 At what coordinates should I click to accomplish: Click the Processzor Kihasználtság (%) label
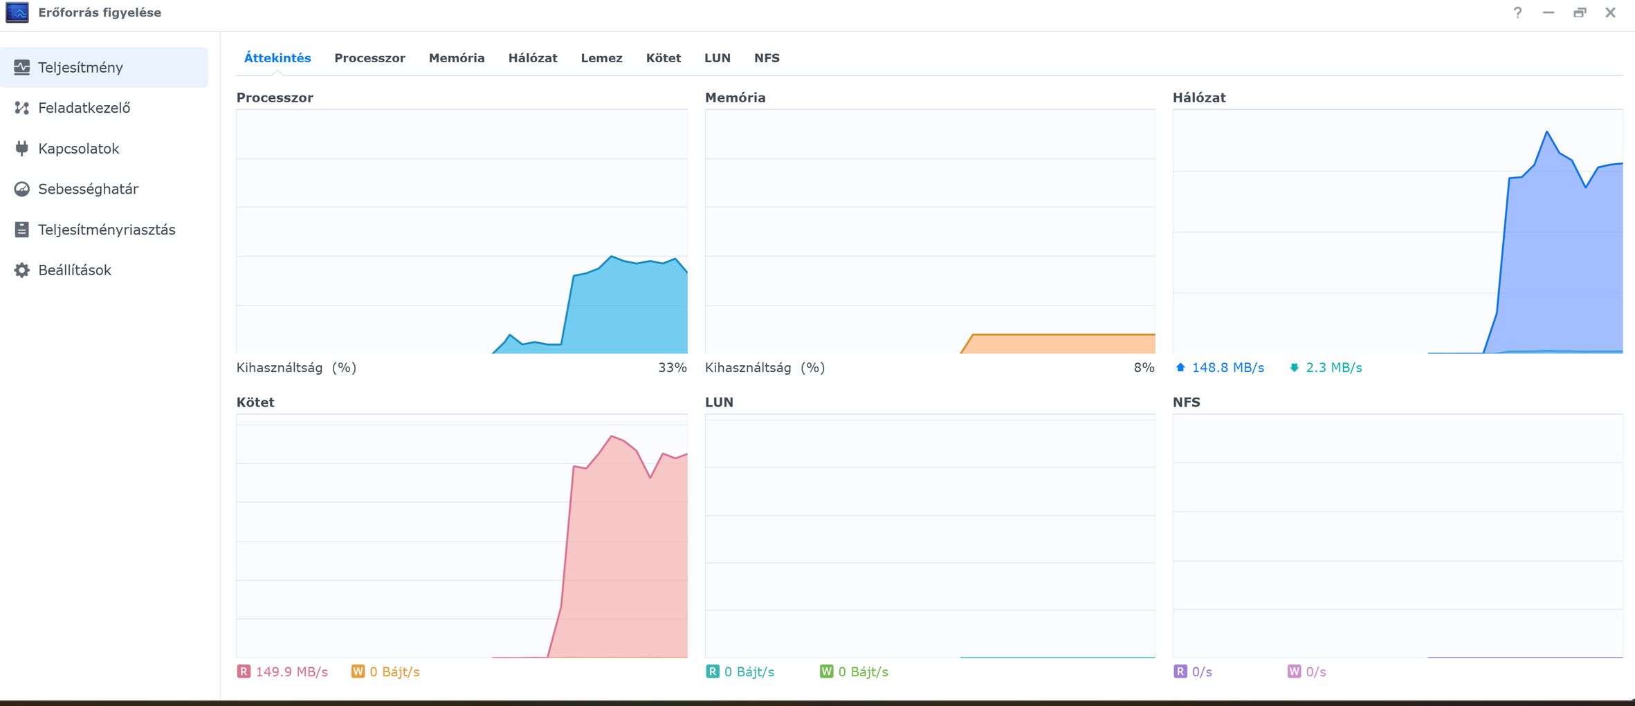(x=296, y=368)
